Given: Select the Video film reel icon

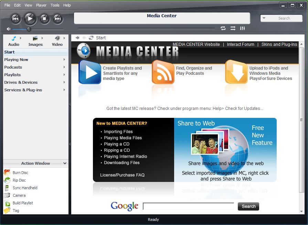Looking at the screenshot, I should pos(57,38).
